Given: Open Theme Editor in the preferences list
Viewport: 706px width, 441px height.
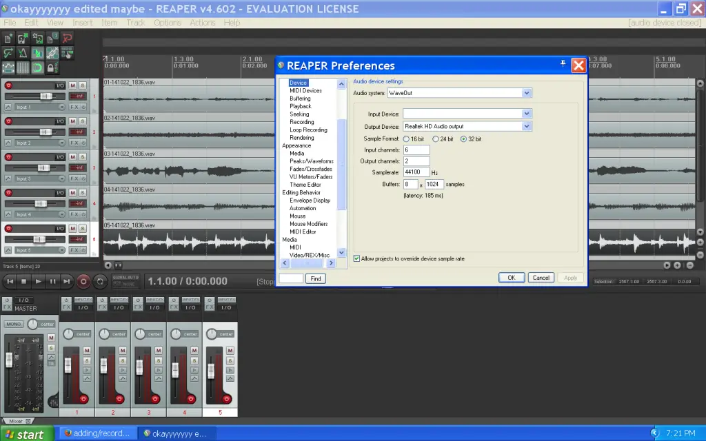Looking at the screenshot, I should tap(305, 185).
